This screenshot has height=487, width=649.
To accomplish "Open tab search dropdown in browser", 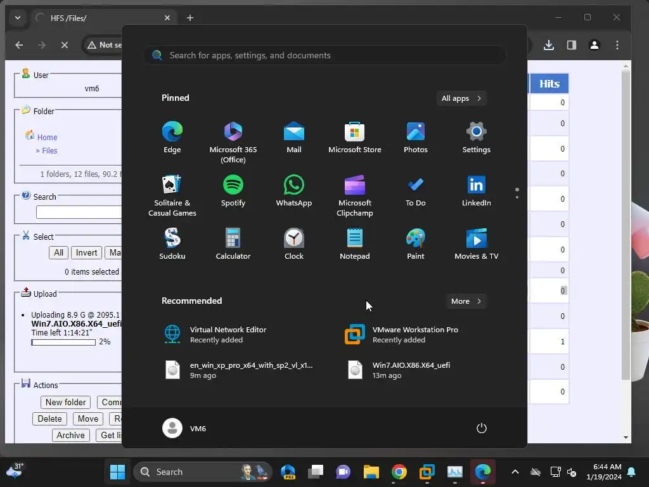I will tap(17, 18).
